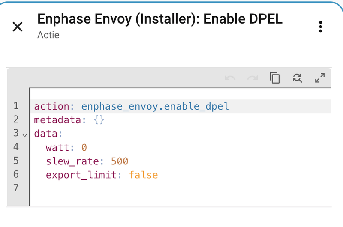Click line number 5 in gutter

[16, 161]
